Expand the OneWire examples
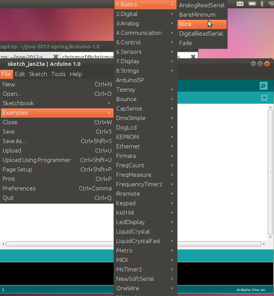Image resolution: width=274 pixels, height=296 pixels. (x=145, y=288)
